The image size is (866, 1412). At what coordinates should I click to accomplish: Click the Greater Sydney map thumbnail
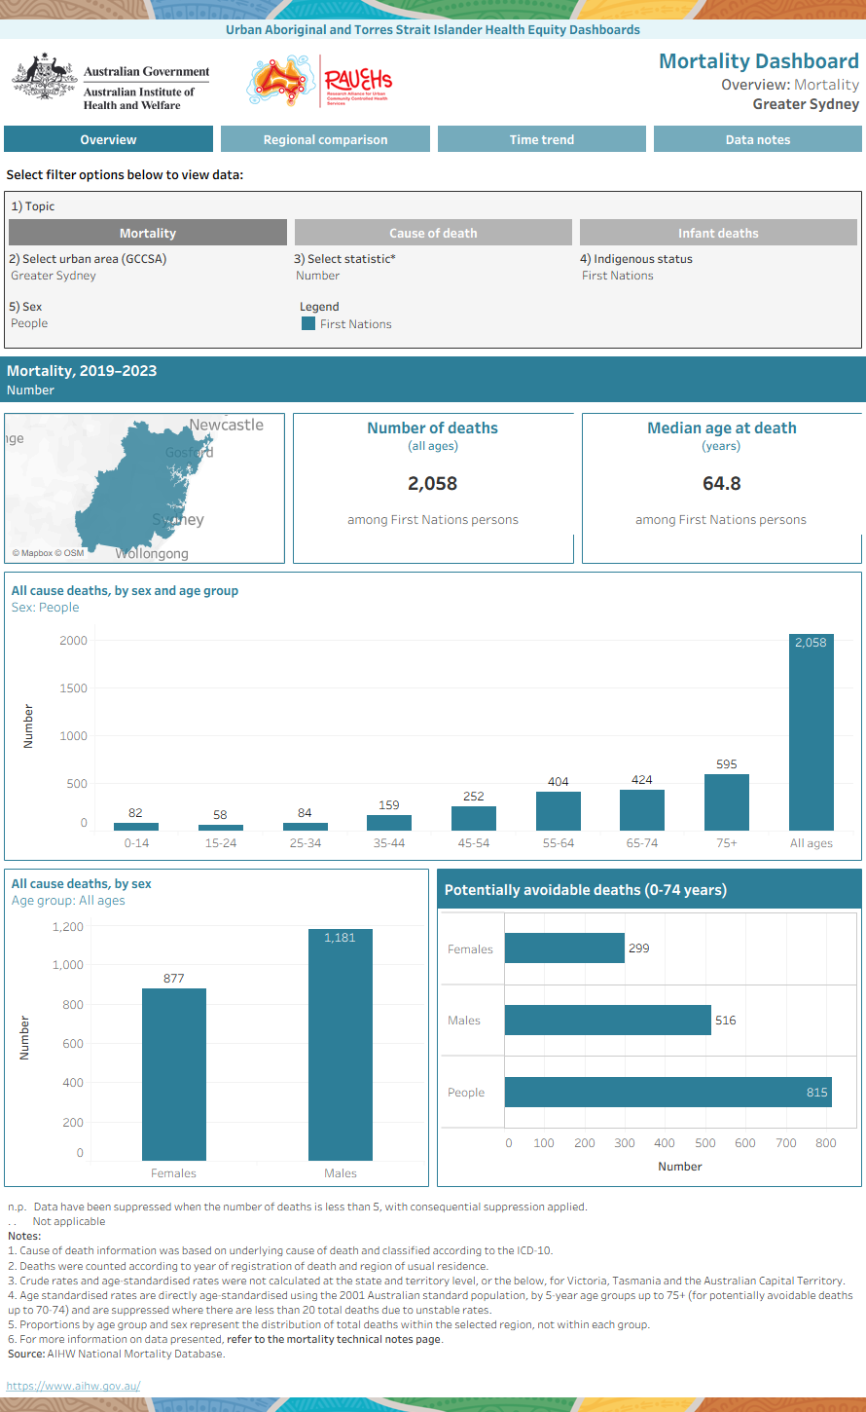click(x=145, y=488)
